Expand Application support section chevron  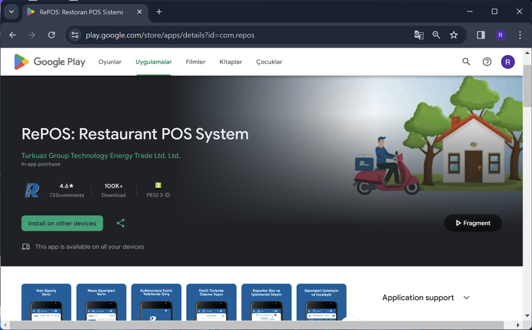[x=467, y=297]
